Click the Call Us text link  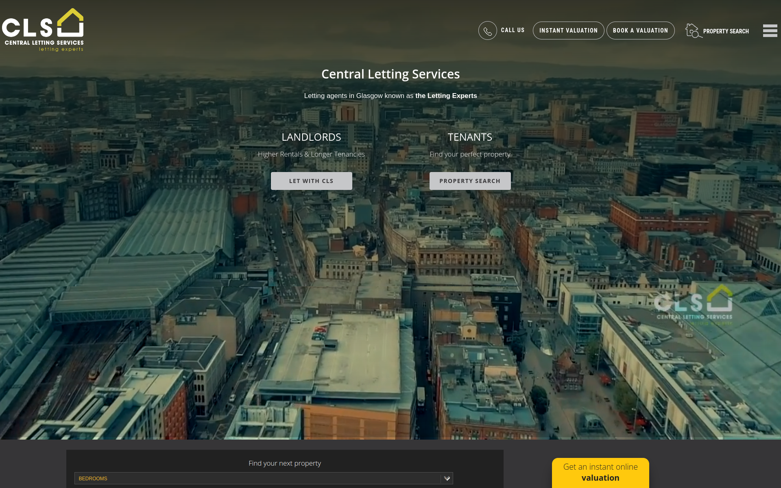[513, 30]
